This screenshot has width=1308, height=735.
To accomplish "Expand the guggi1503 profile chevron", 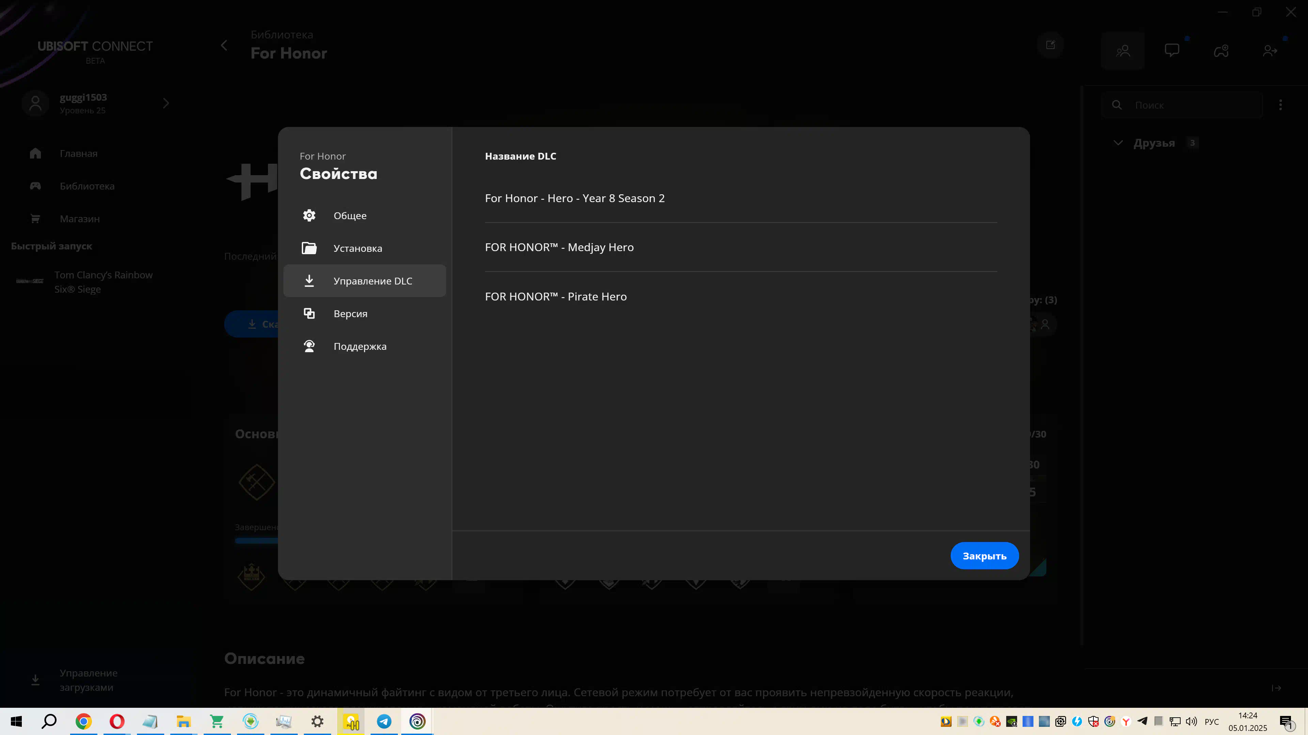I will point(166,103).
